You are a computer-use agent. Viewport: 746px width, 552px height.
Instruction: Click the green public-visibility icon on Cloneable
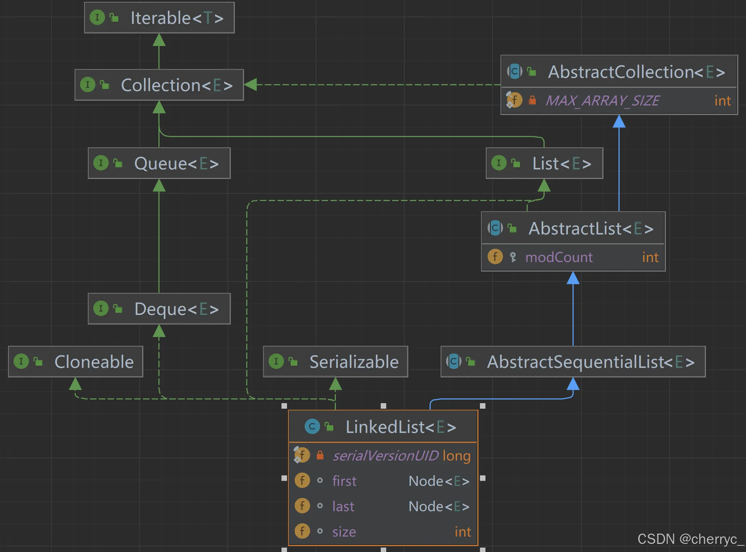click(x=38, y=362)
